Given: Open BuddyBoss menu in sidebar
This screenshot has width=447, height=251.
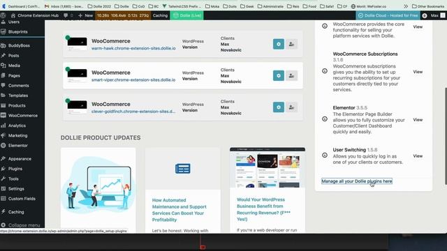Looking at the screenshot, I should point(19,45).
